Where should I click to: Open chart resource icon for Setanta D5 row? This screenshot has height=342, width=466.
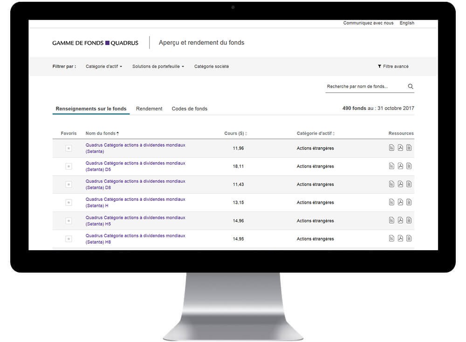tap(391, 166)
